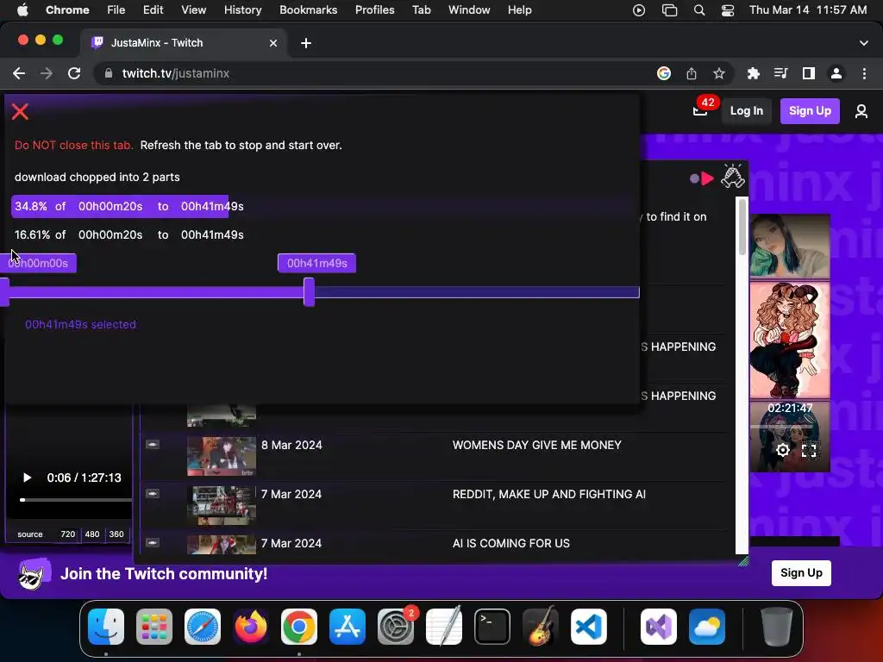The image size is (883, 662).
Task: Open the 8 Mar 2024 video thumbnail
Action: (x=222, y=457)
